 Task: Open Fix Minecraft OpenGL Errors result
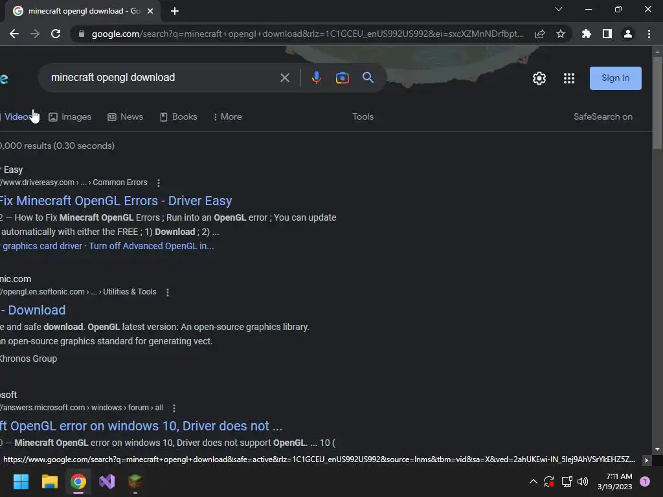(x=116, y=201)
